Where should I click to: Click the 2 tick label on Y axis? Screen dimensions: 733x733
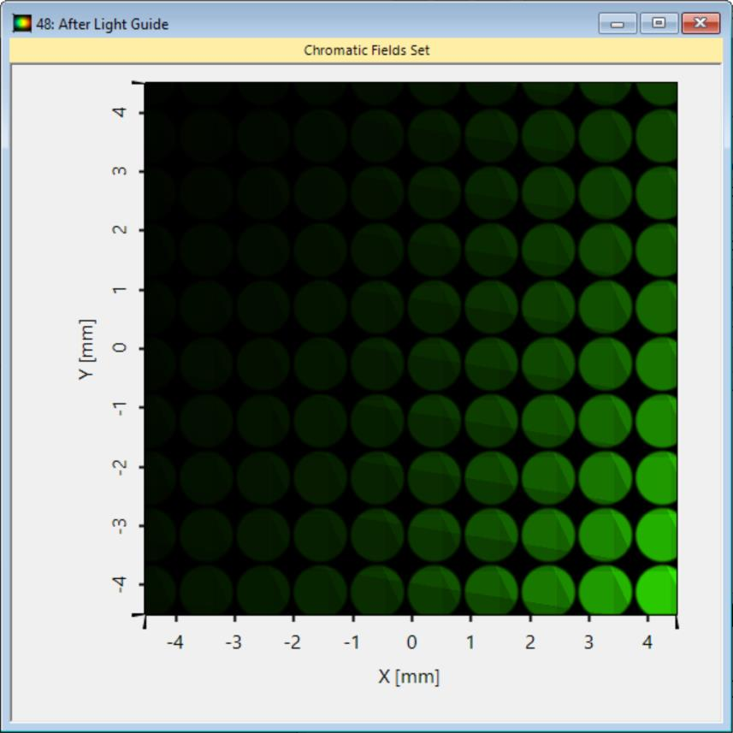120,230
